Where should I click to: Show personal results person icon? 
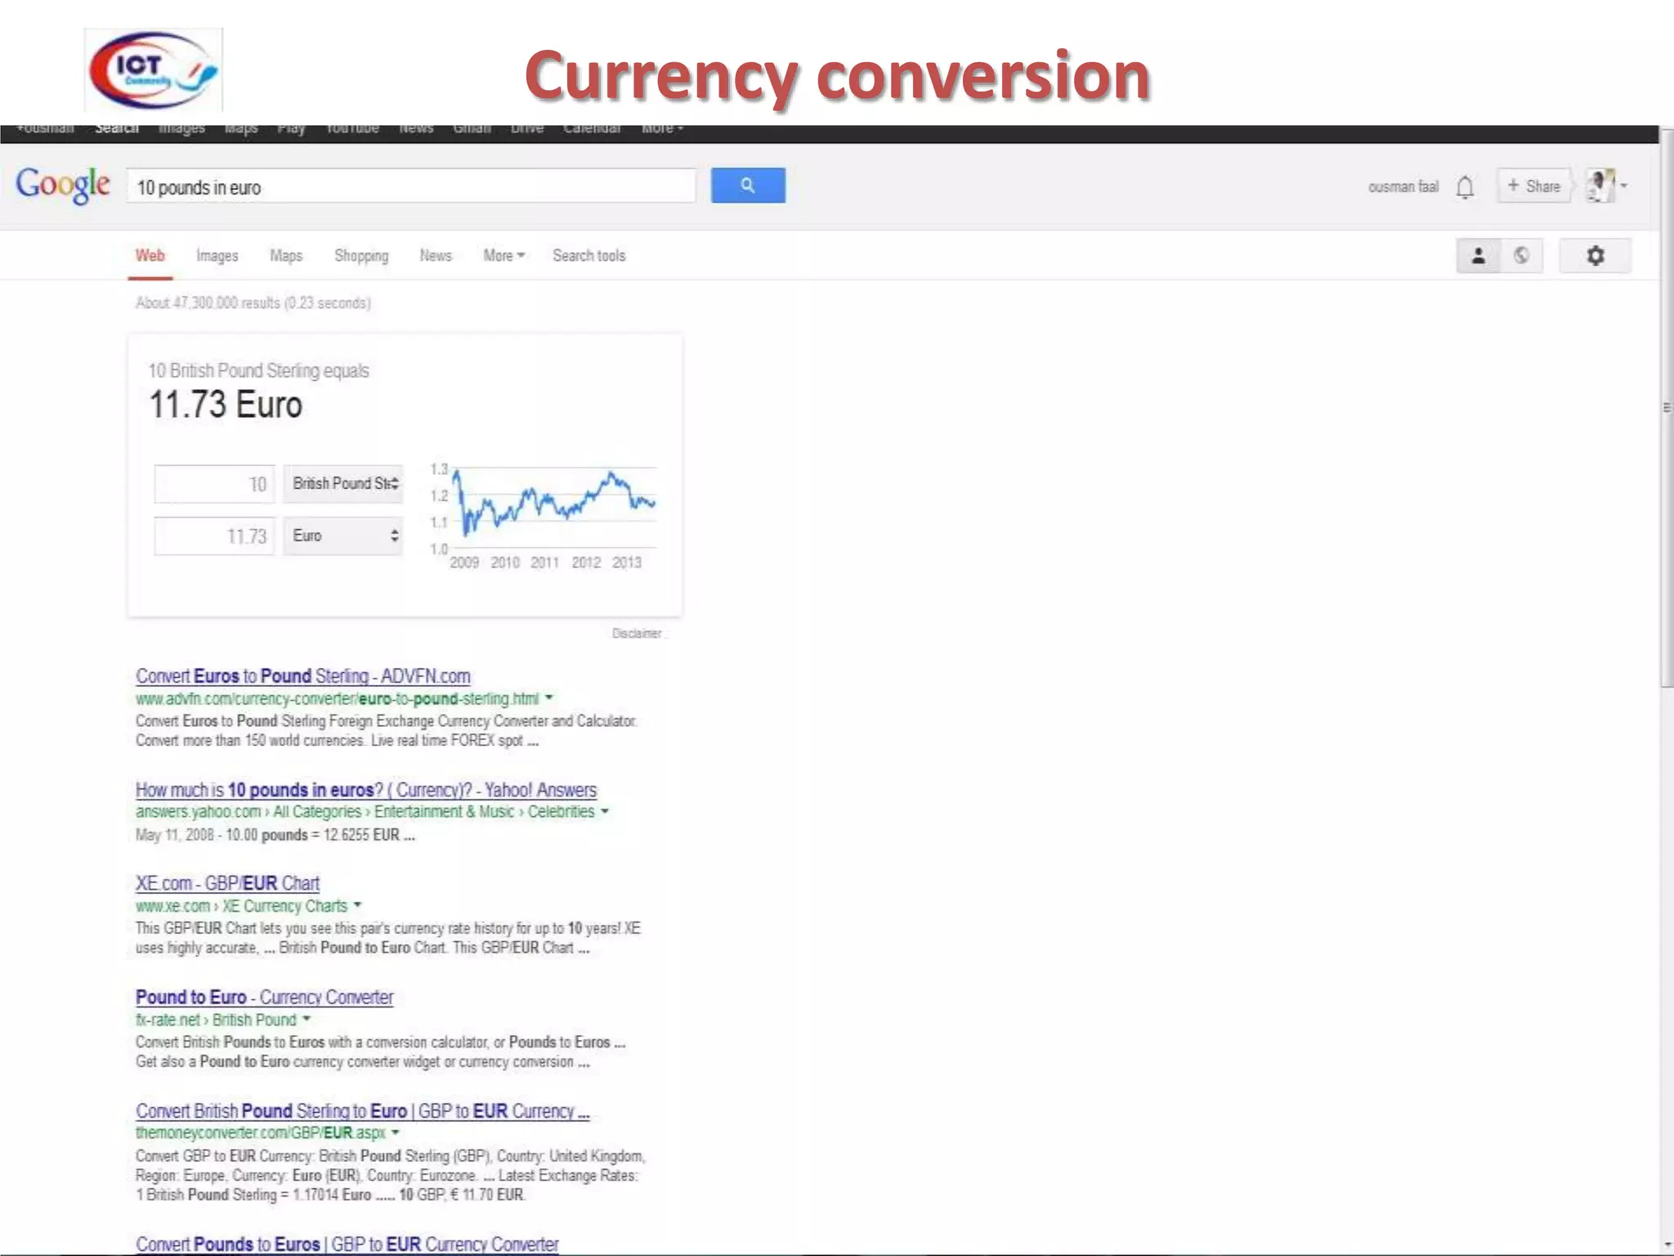pyautogui.click(x=1478, y=256)
